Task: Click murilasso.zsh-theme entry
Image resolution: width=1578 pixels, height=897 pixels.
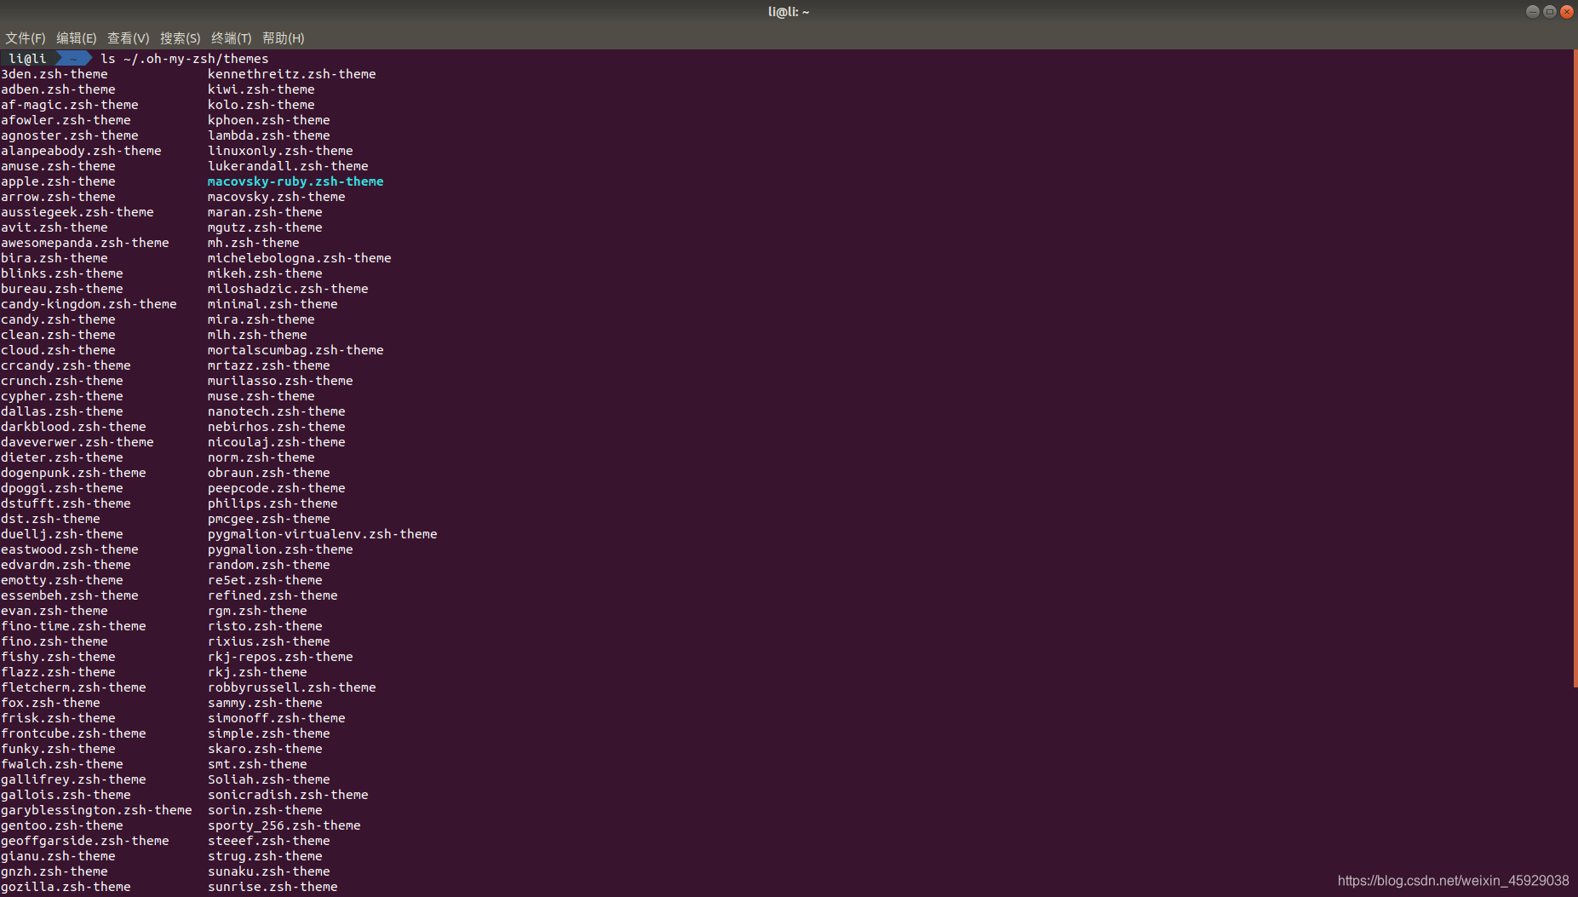Action: [280, 381]
